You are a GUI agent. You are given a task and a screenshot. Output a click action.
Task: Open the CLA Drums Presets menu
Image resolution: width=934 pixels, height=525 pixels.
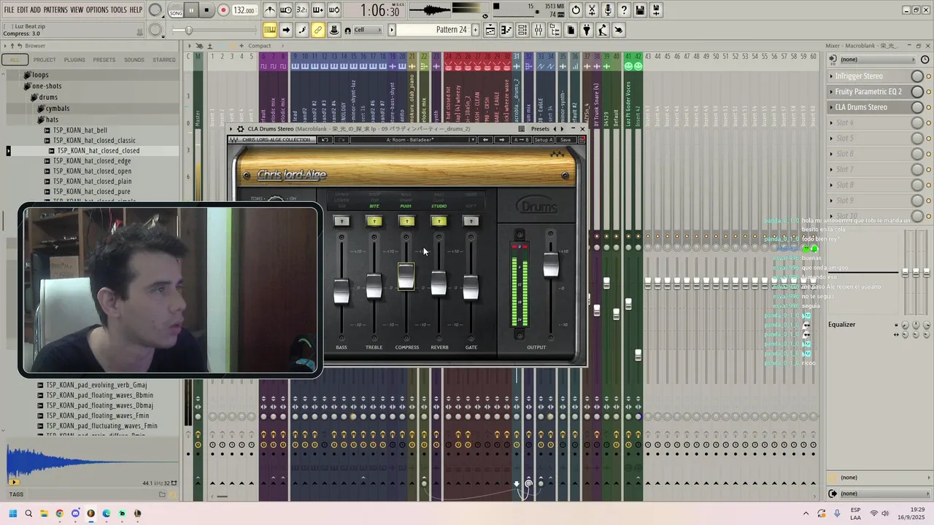point(540,129)
